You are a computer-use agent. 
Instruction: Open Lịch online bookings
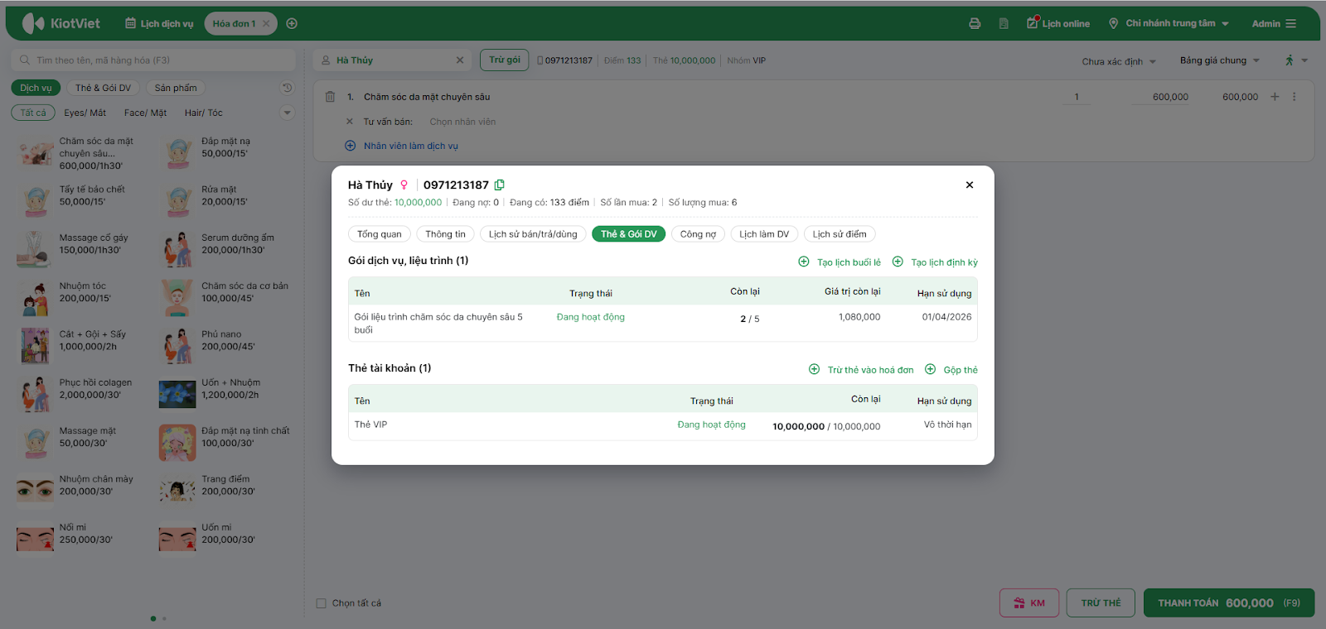[1058, 23]
